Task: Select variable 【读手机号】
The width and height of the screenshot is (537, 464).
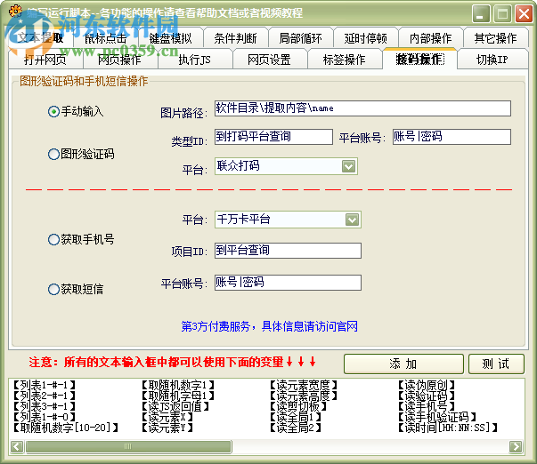Action: (427, 406)
